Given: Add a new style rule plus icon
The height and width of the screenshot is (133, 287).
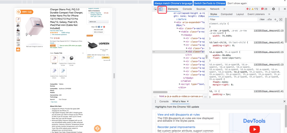Looking at the screenshot, I should pos(275,19).
